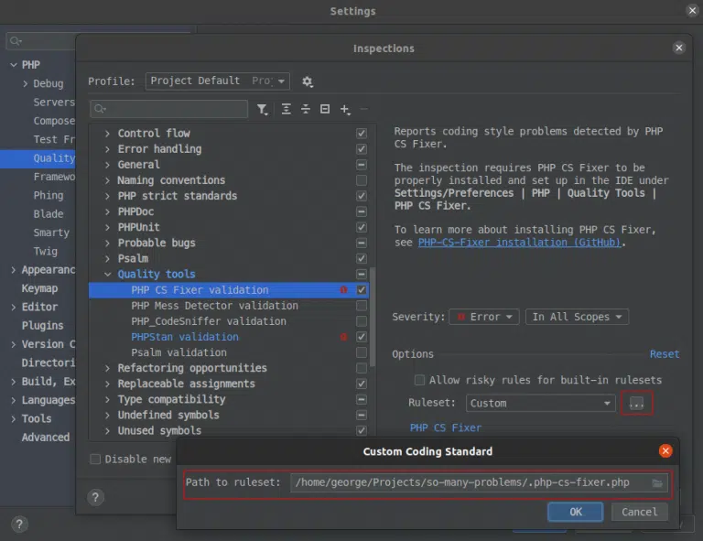
Task: Select Keymap in Settings sidebar
Action: click(39, 288)
